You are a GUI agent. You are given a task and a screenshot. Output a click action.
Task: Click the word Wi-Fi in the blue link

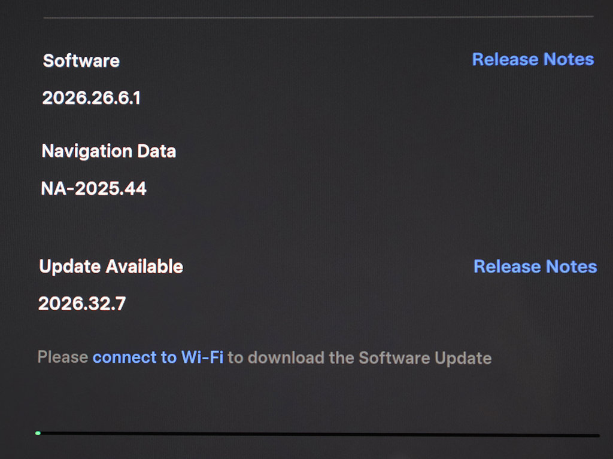point(202,357)
